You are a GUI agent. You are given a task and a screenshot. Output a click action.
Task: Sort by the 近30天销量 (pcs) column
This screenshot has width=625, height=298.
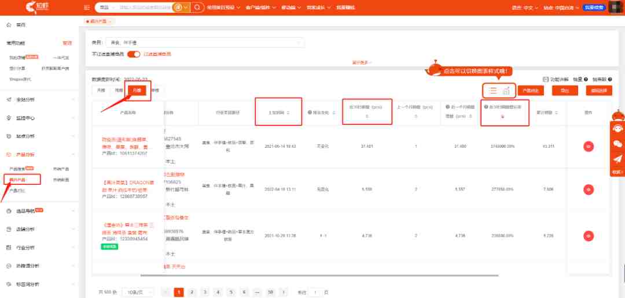[x=367, y=111]
